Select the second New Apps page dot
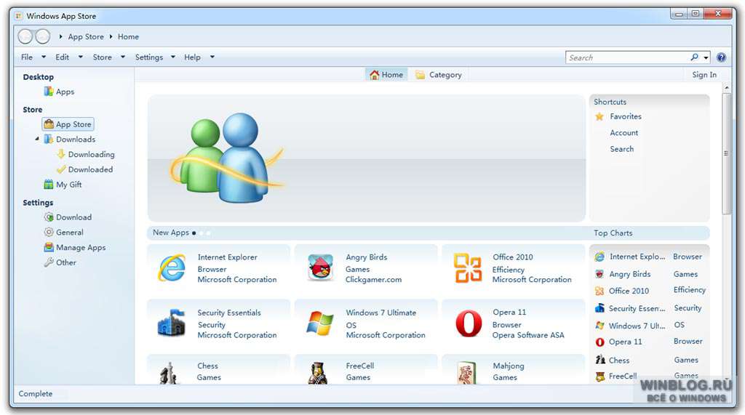The height and width of the screenshot is (415, 745). pos(201,233)
